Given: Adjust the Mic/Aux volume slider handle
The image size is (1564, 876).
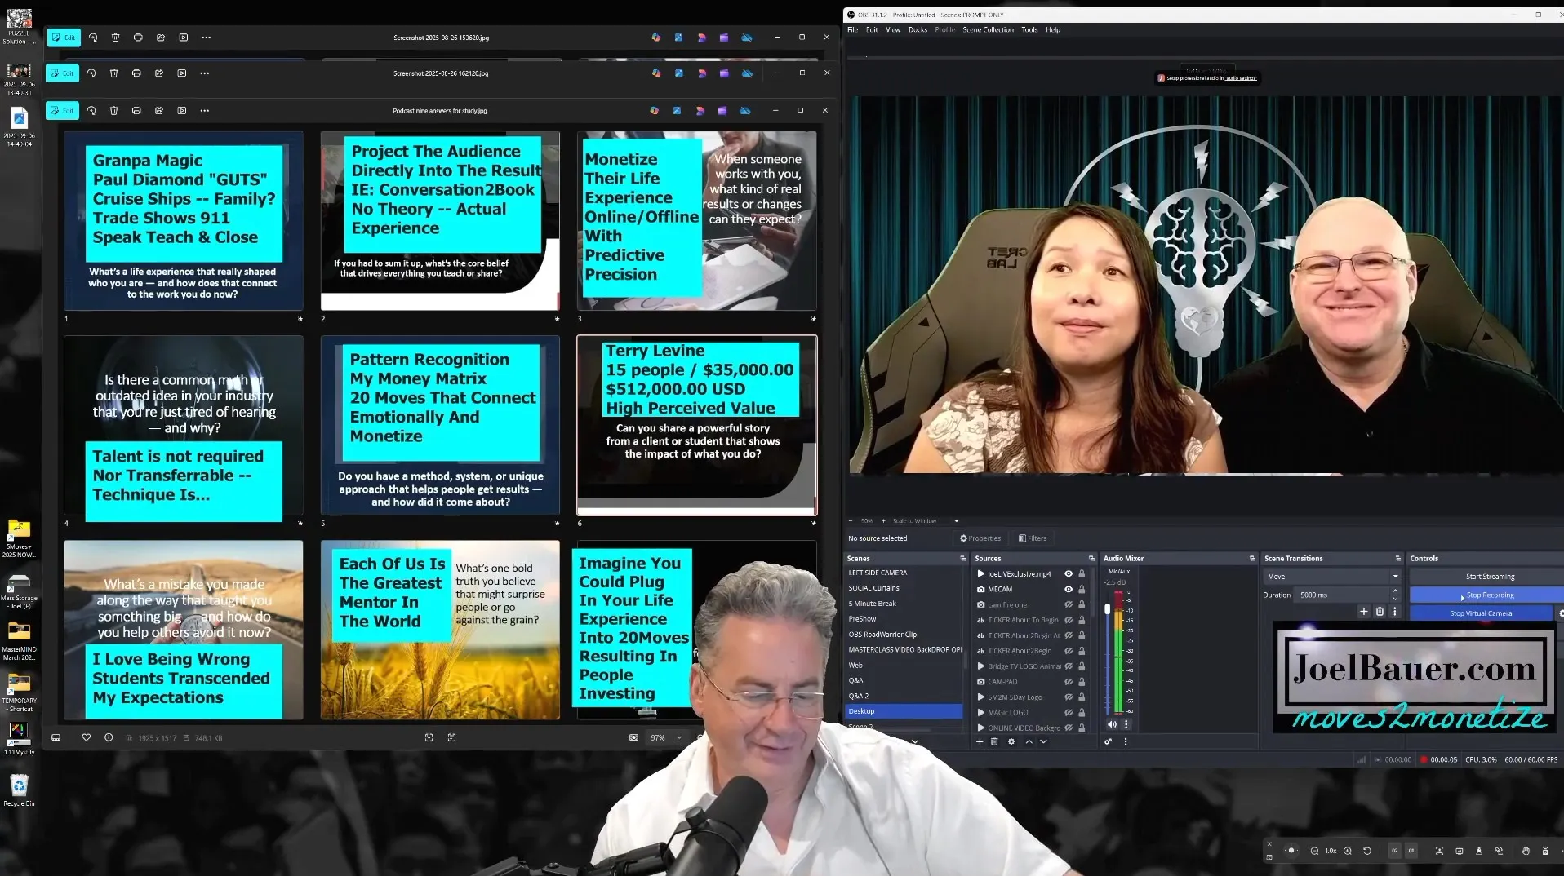Looking at the screenshot, I should pos(1107,608).
